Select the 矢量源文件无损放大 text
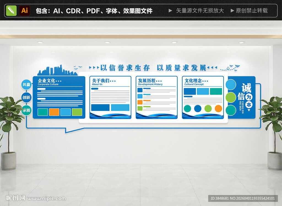This screenshot has width=282, height=206. [200, 11]
